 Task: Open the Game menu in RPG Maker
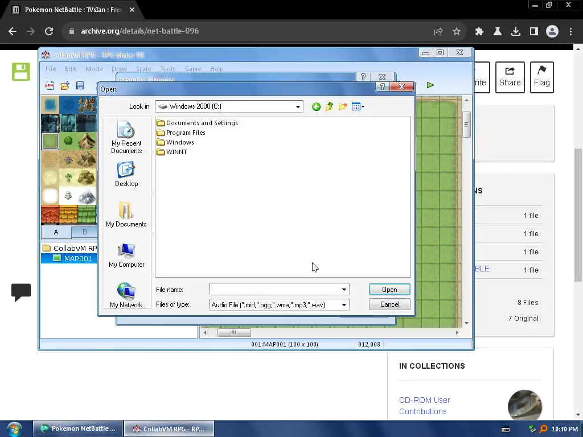193,69
